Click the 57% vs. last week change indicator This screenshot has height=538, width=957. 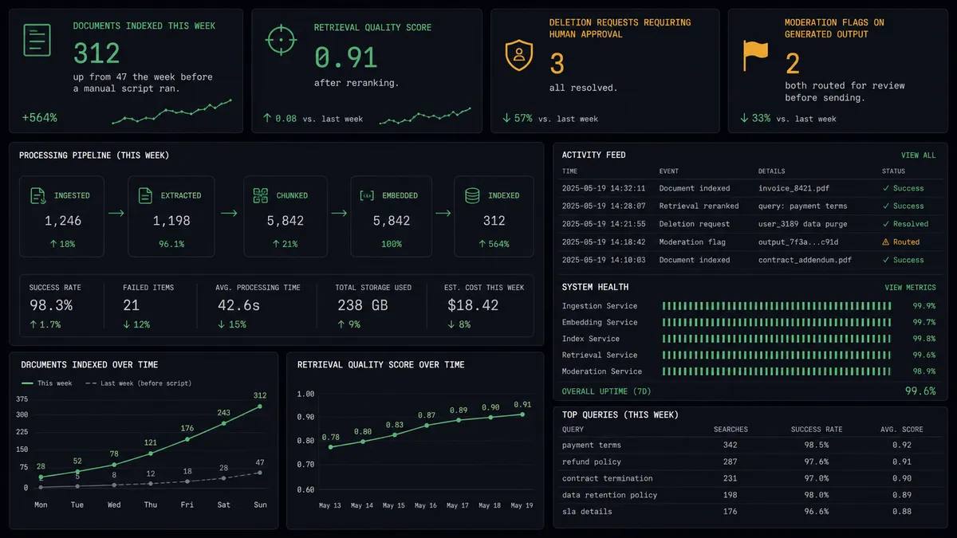tap(549, 118)
